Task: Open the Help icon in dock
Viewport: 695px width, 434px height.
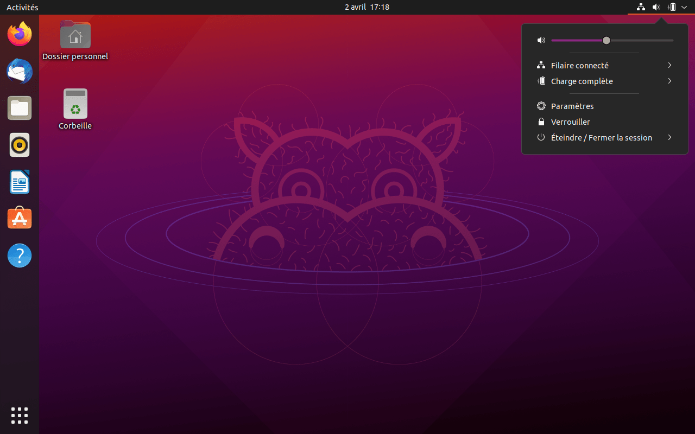Action: [x=20, y=256]
